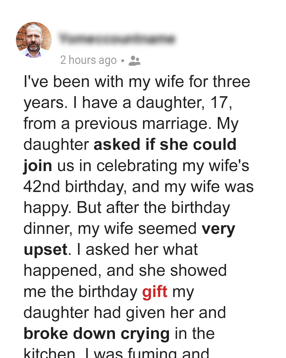The width and height of the screenshot is (286, 358).
Task: Click the bold phrase "asked if she could"
Action: (165, 145)
